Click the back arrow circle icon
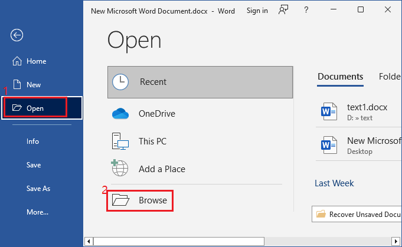This screenshot has width=402, height=247. point(17,35)
